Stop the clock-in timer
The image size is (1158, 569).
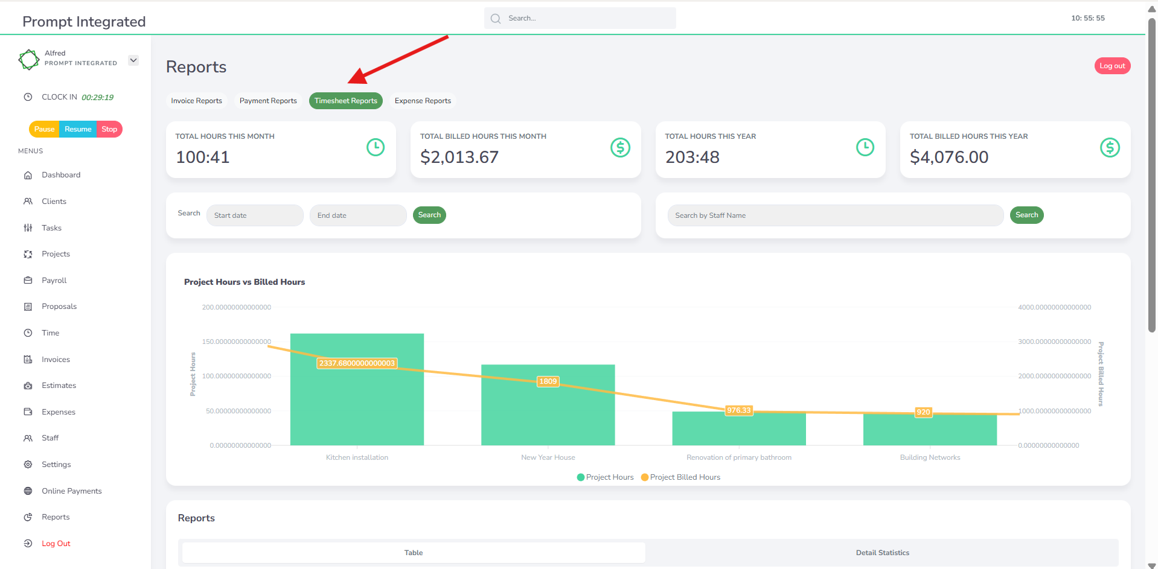[109, 129]
